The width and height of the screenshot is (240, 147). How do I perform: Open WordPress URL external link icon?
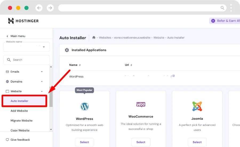[173, 76]
